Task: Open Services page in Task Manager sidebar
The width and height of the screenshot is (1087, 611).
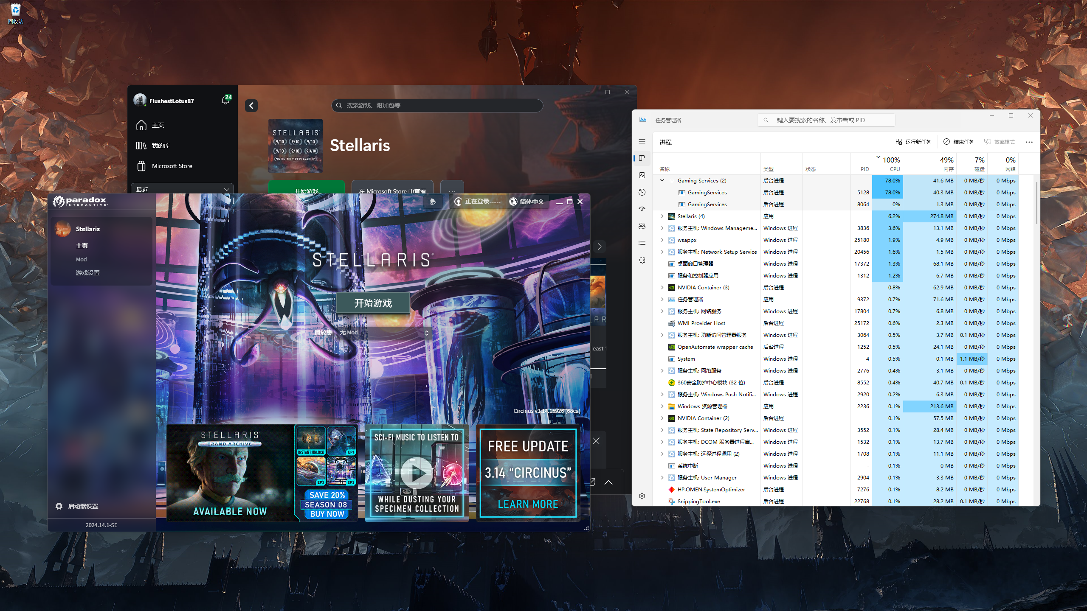Action: coord(642,260)
